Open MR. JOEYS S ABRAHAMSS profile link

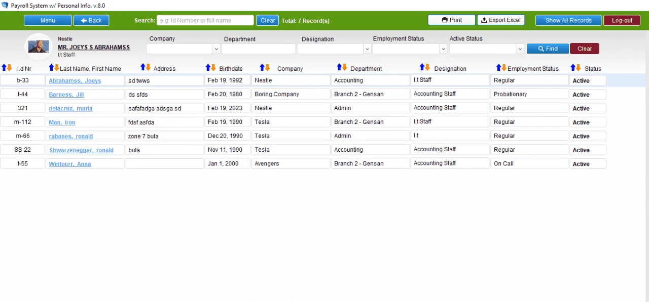[94, 47]
